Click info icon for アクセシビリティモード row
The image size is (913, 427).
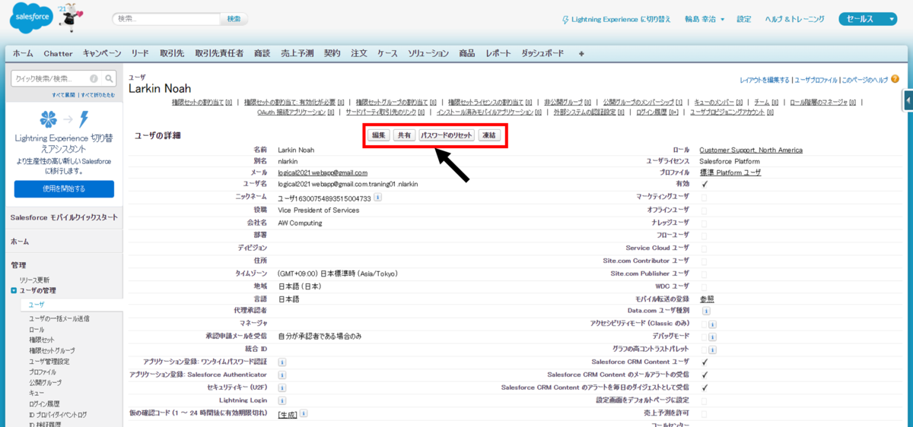pos(712,324)
